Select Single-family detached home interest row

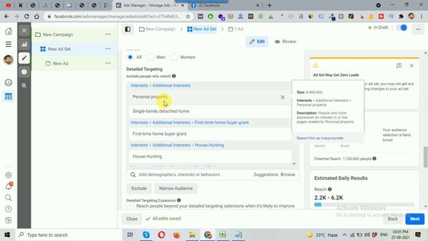point(209,111)
